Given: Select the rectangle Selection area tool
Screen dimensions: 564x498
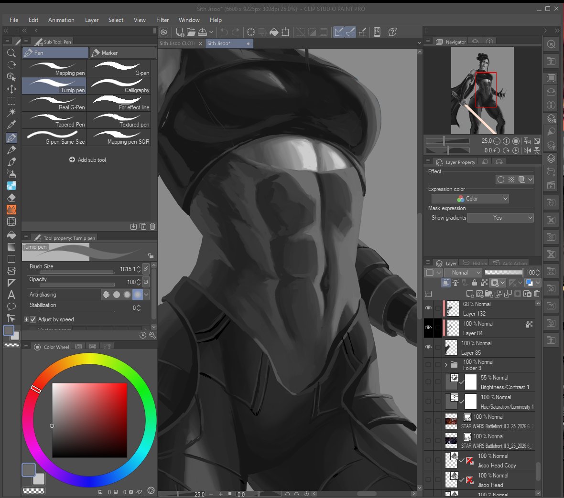Looking at the screenshot, I should (11, 101).
